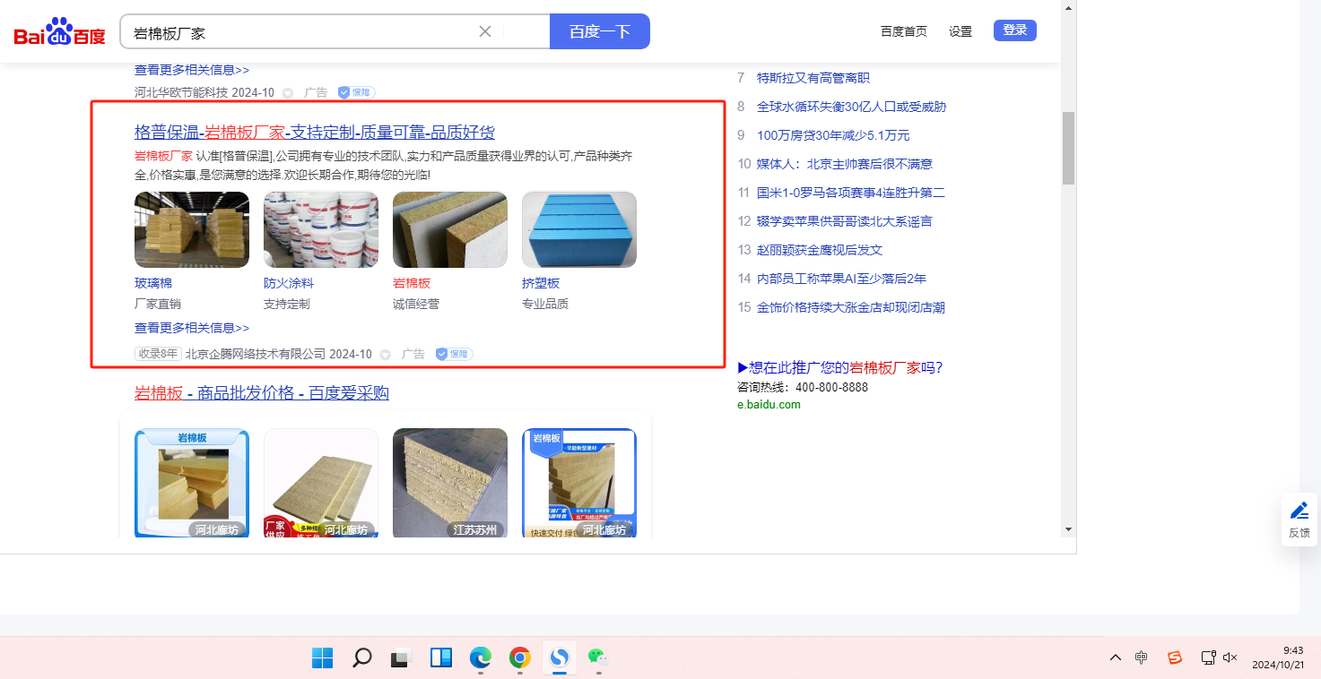Open the thumbnail above the 挤塑板 caption
This screenshot has width=1321, height=679.
(579, 229)
